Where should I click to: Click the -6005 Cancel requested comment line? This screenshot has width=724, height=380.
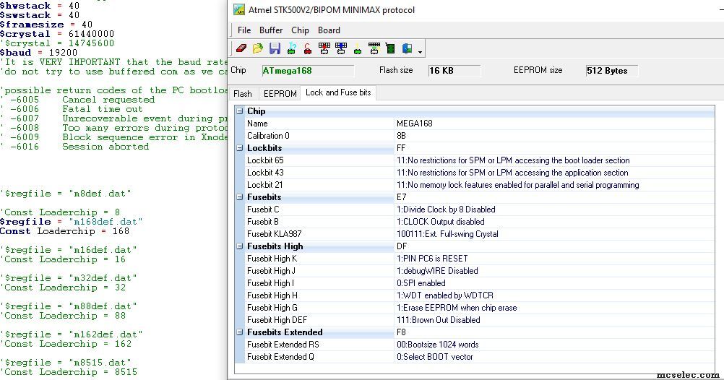77,100
